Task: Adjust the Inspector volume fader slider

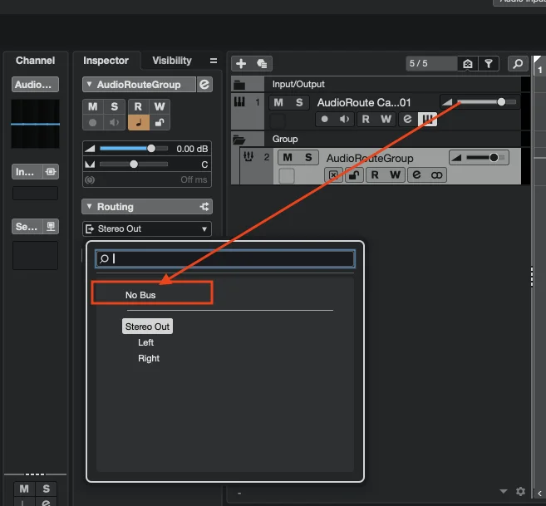Action: pyautogui.click(x=134, y=149)
